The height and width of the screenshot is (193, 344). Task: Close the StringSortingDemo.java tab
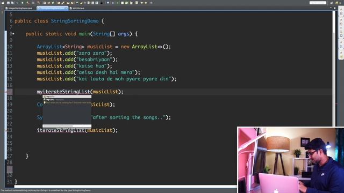tap(66, 8)
